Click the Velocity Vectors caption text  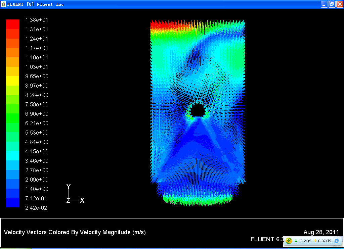[75, 232]
